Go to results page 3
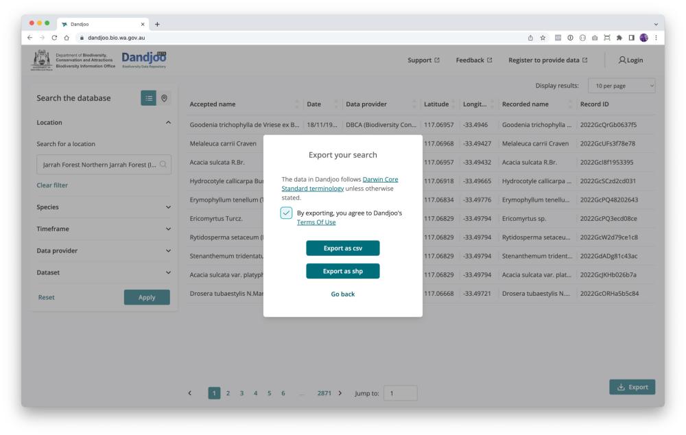The image size is (686, 435). 241,393
